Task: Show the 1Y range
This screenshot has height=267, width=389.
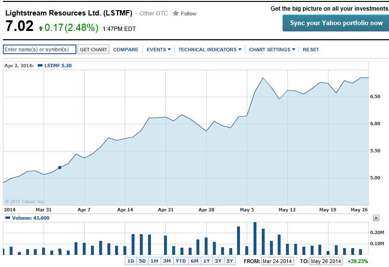Action: point(207,261)
